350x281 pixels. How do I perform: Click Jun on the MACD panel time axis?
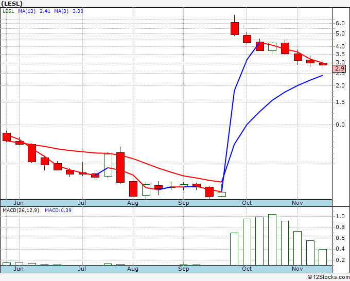point(19,269)
